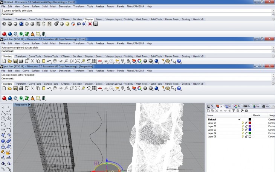Change the purple color swatch of Layer 02
Image resolution: width=275 pixels, height=172 pixels.
pos(250,126)
